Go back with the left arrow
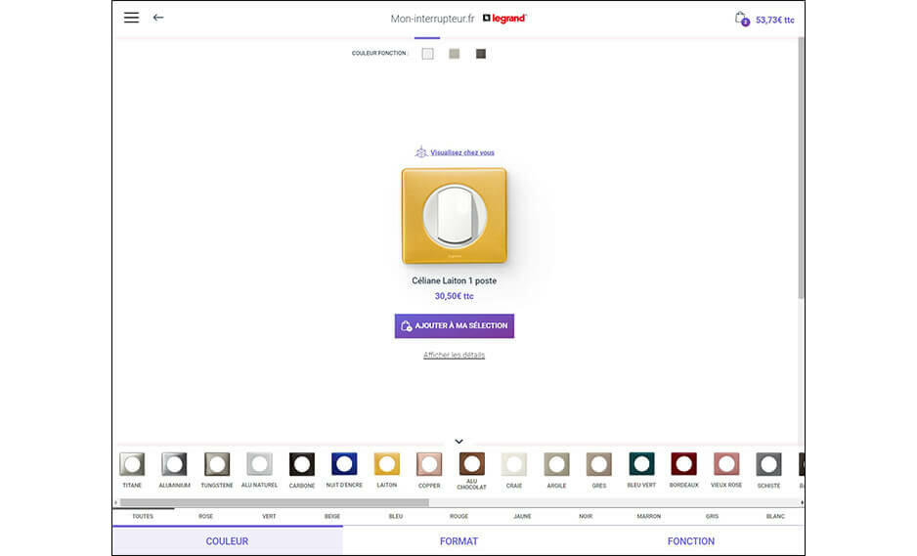 pyautogui.click(x=158, y=18)
